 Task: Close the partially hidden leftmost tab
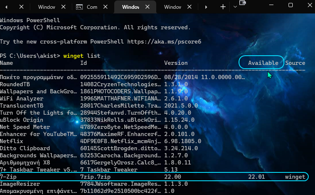21,7
